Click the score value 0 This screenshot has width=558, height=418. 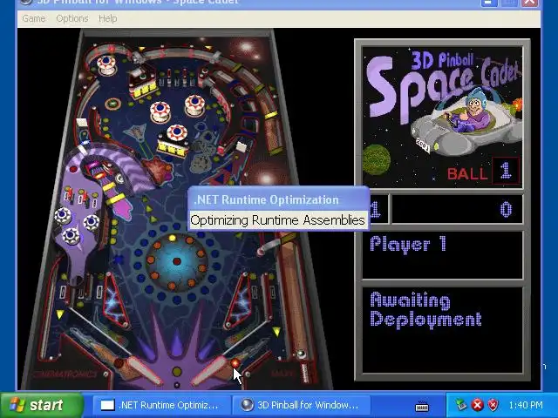coord(506,209)
